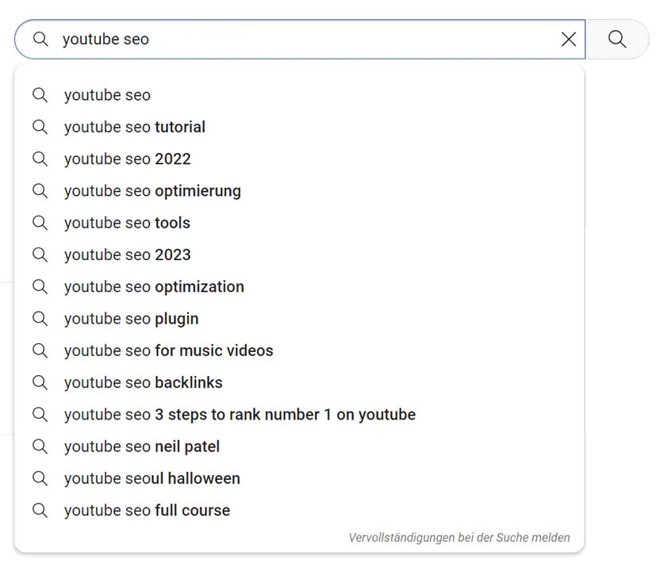This screenshot has width=656, height=571.
Task: Select '3 steps to rank number 1' suggestion
Action: (240, 415)
